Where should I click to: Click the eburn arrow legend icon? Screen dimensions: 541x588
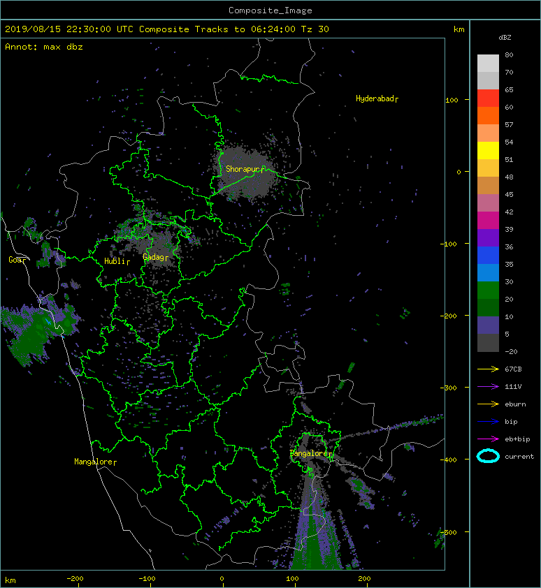[x=488, y=404]
